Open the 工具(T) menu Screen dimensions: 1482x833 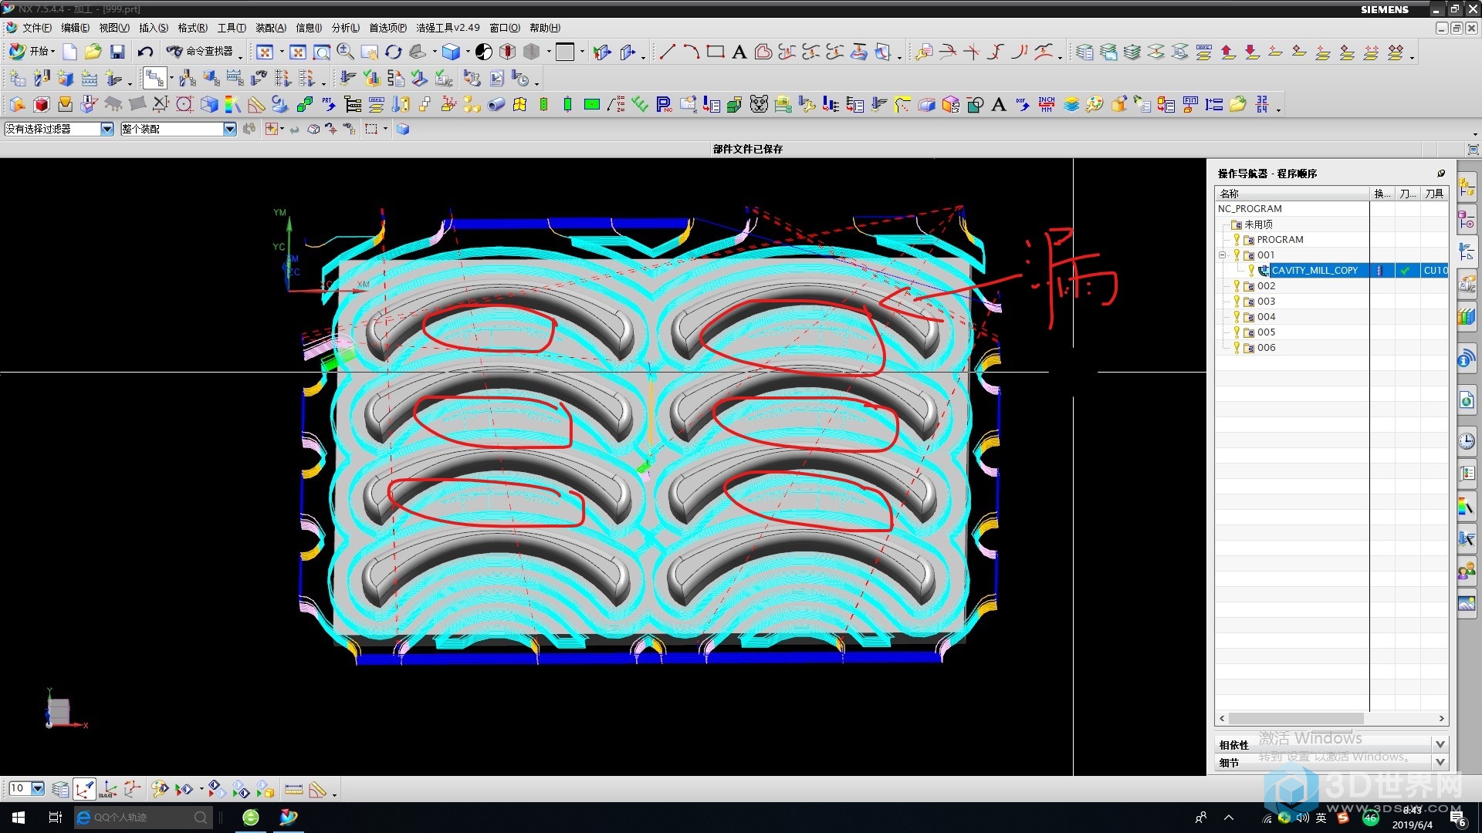(x=232, y=28)
